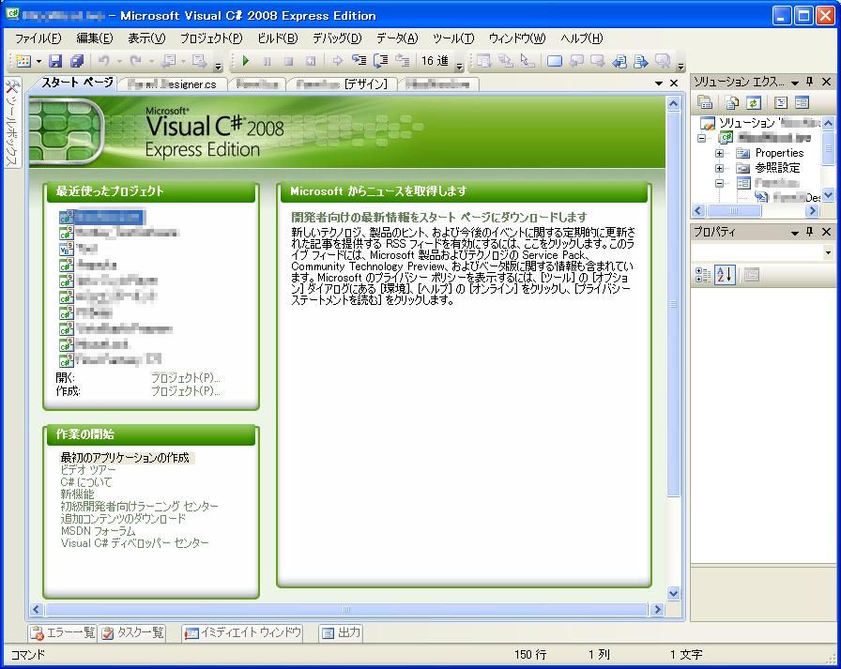This screenshot has height=669, width=841.
Task: Click the ビデオ ツアー link
Action: pos(88,469)
